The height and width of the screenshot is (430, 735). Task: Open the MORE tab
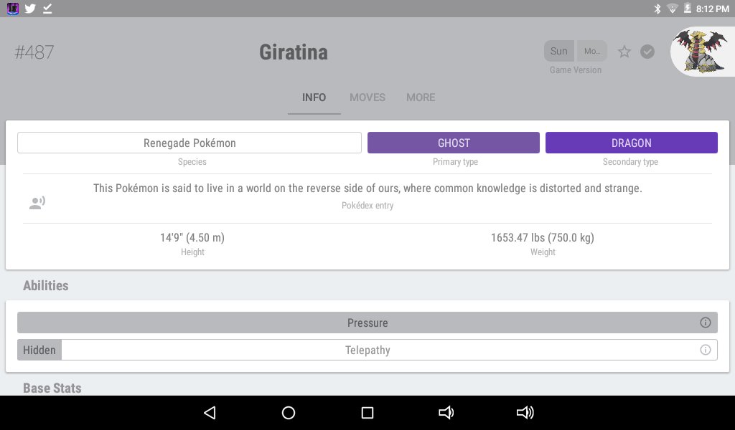(421, 97)
